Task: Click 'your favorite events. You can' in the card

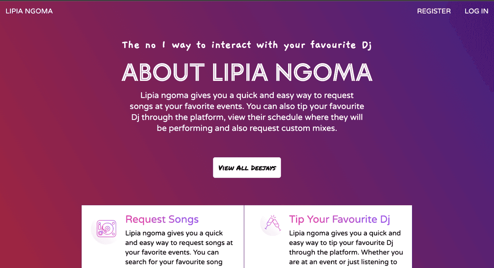Action: 172,252
